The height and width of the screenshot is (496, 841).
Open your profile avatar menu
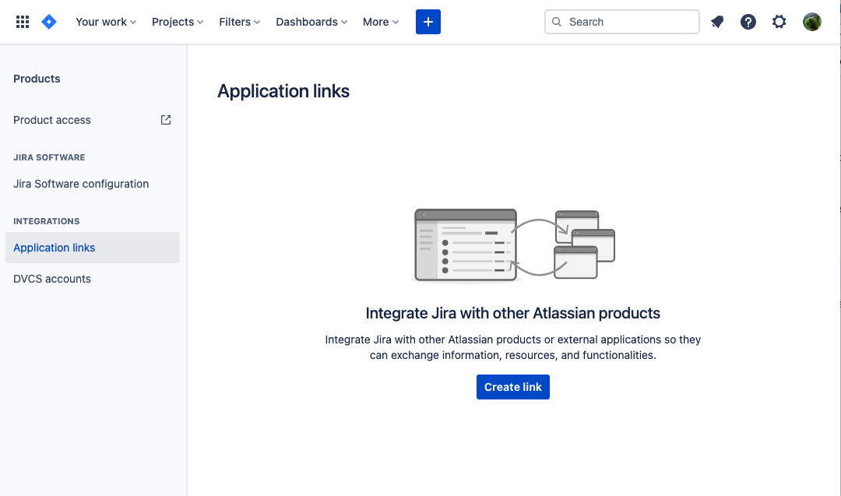(x=812, y=21)
